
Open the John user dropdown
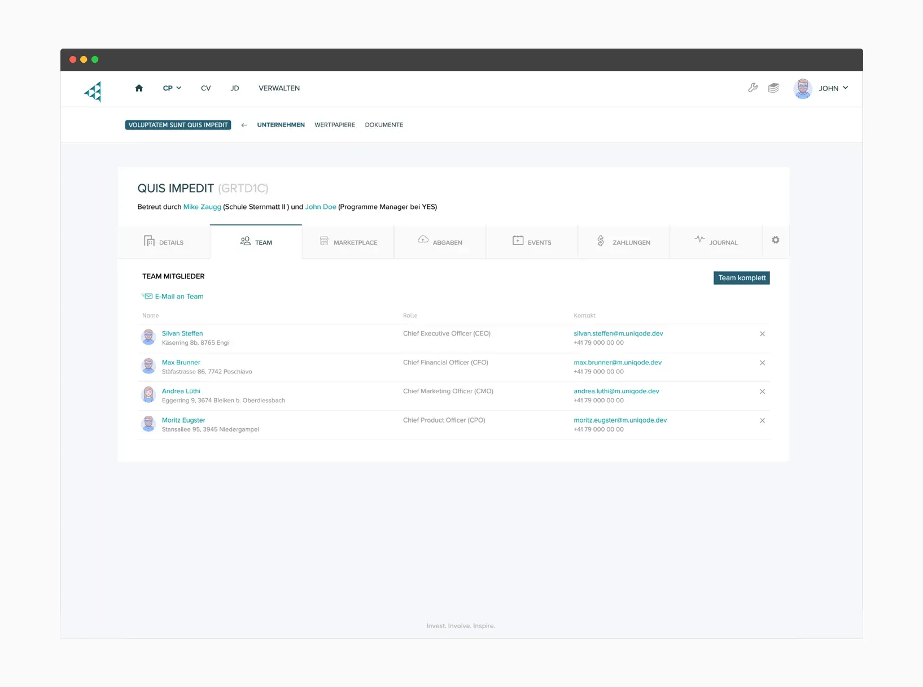pyautogui.click(x=833, y=88)
